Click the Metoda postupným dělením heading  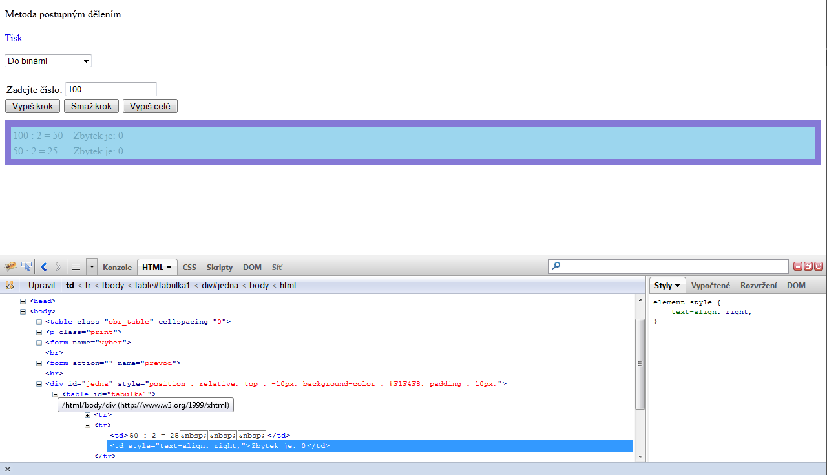point(63,14)
